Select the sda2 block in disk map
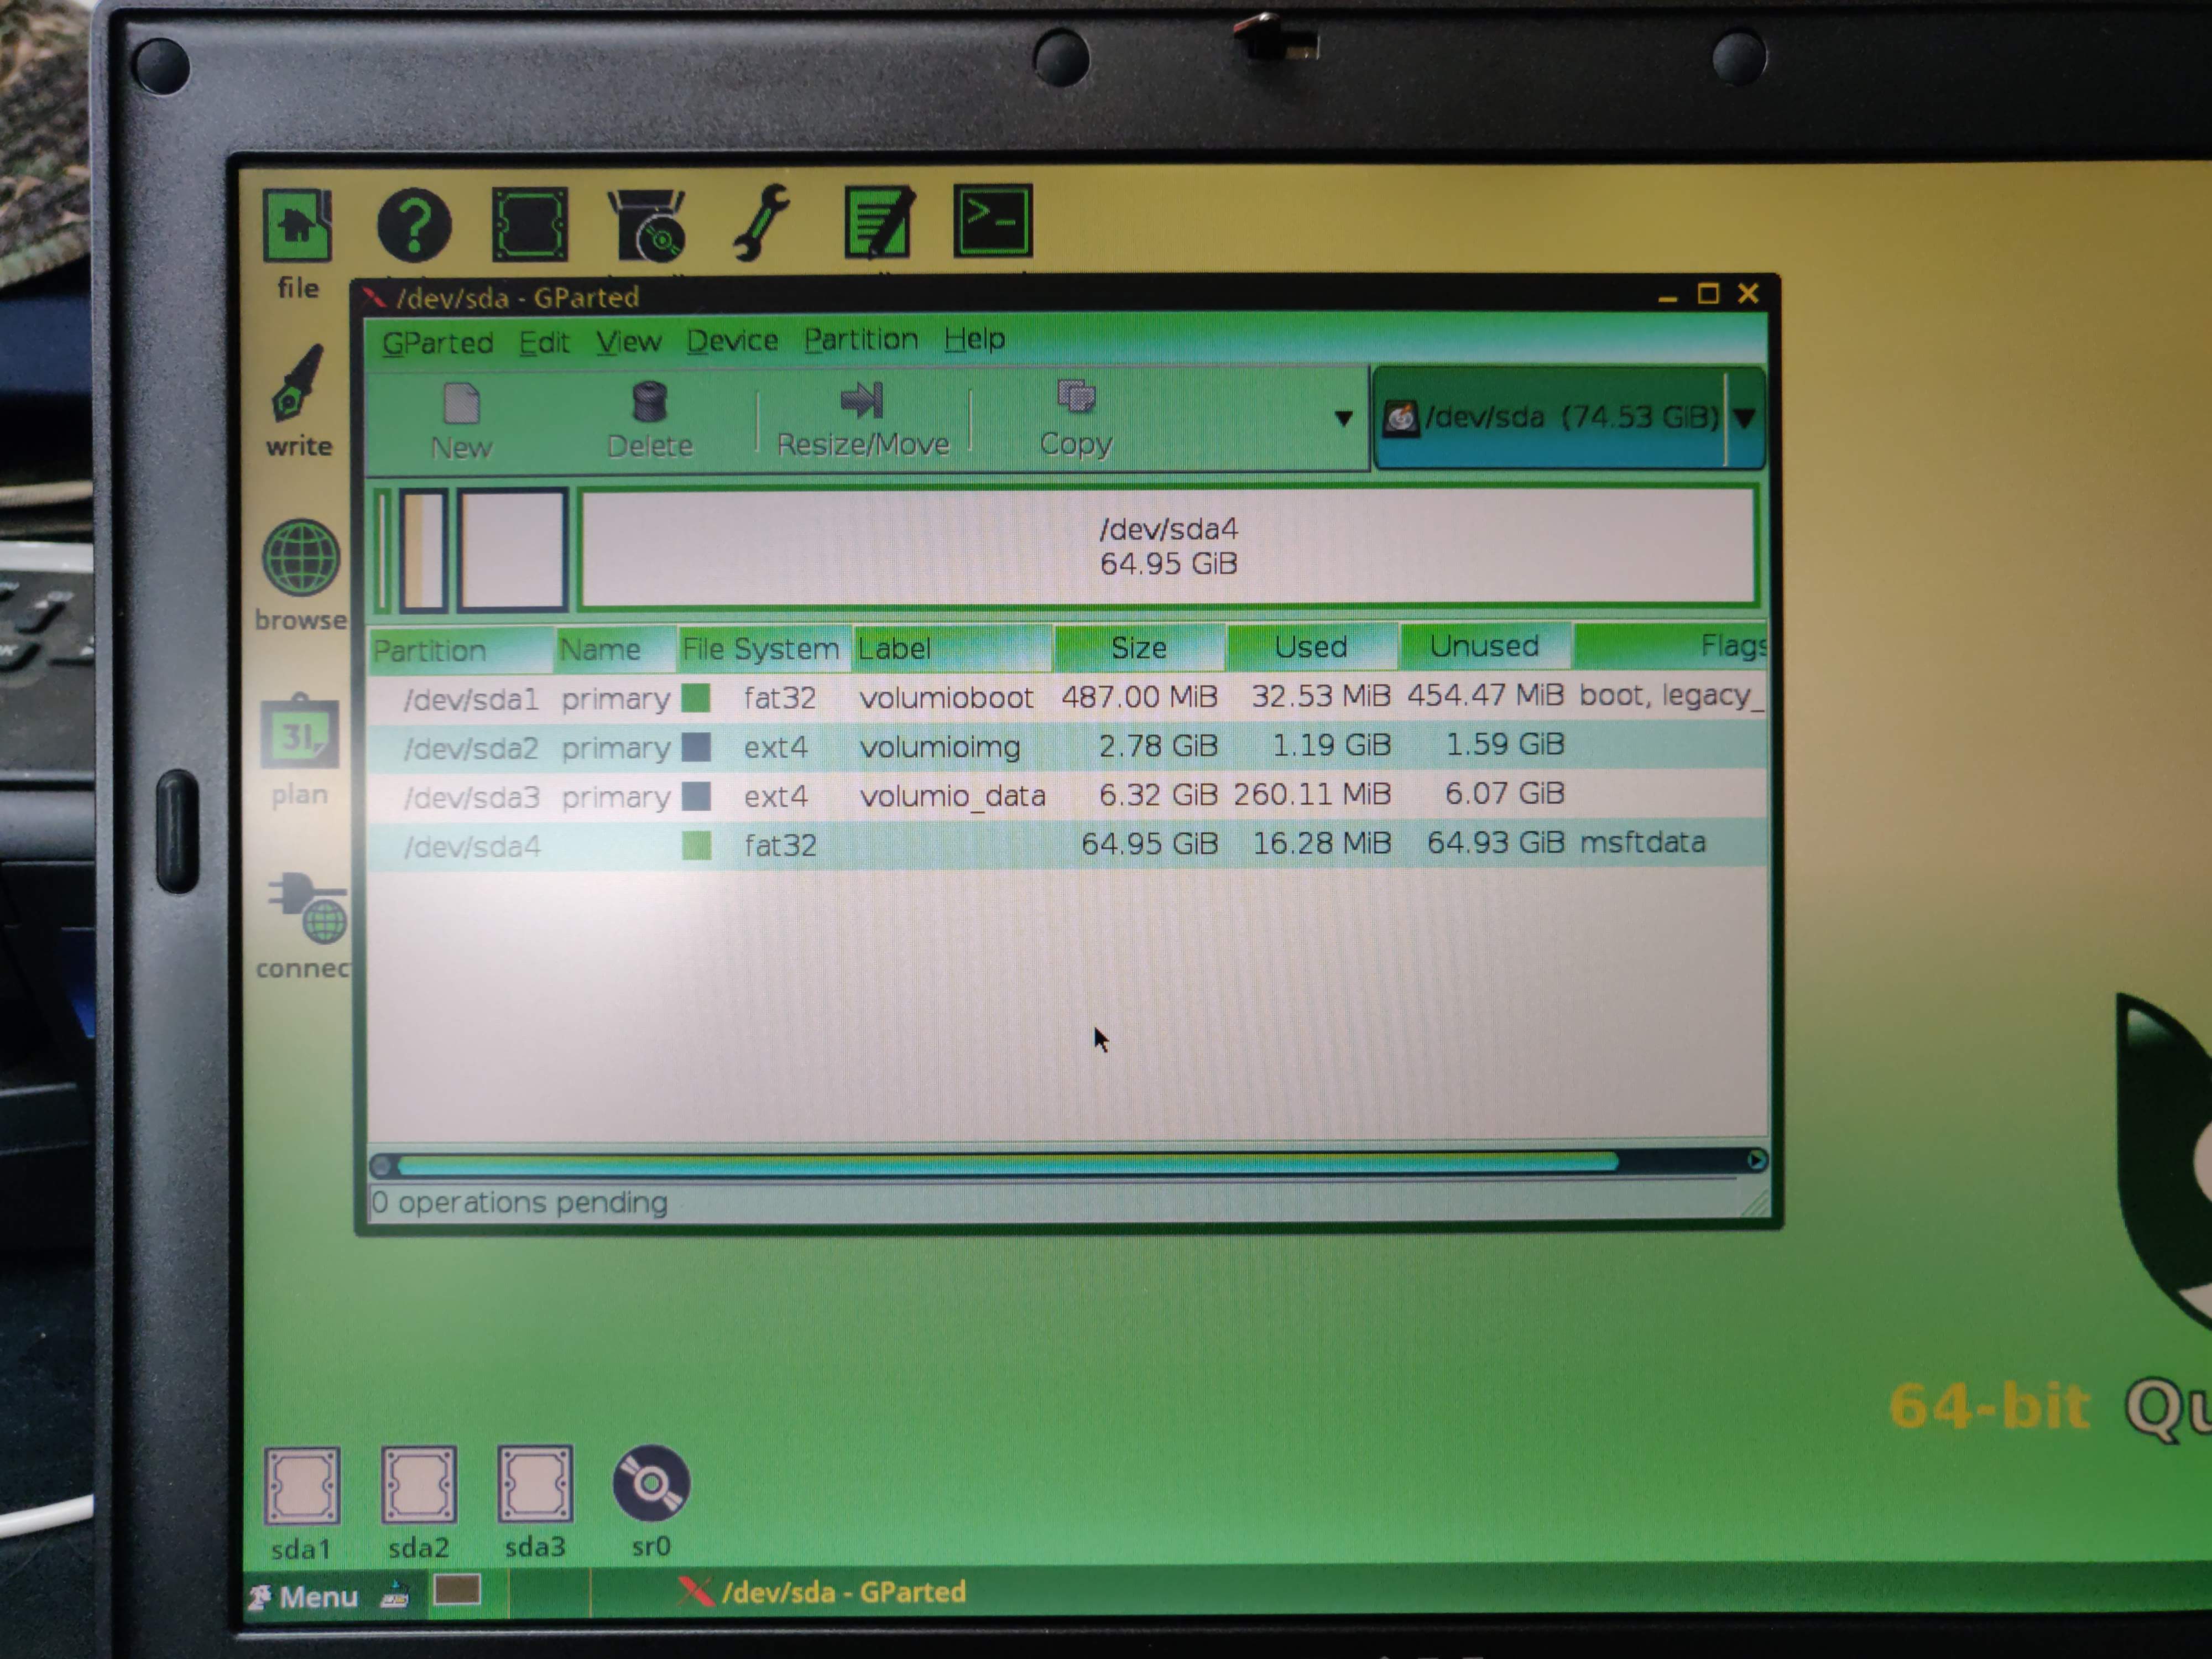Viewport: 2212px width, 1659px height. [423, 550]
